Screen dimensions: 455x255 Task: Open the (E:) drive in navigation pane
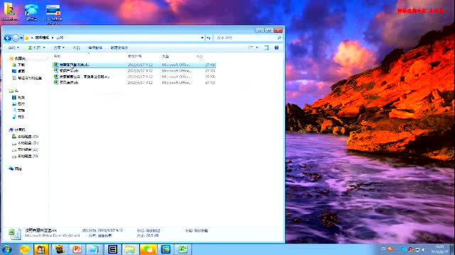pos(25,149)
